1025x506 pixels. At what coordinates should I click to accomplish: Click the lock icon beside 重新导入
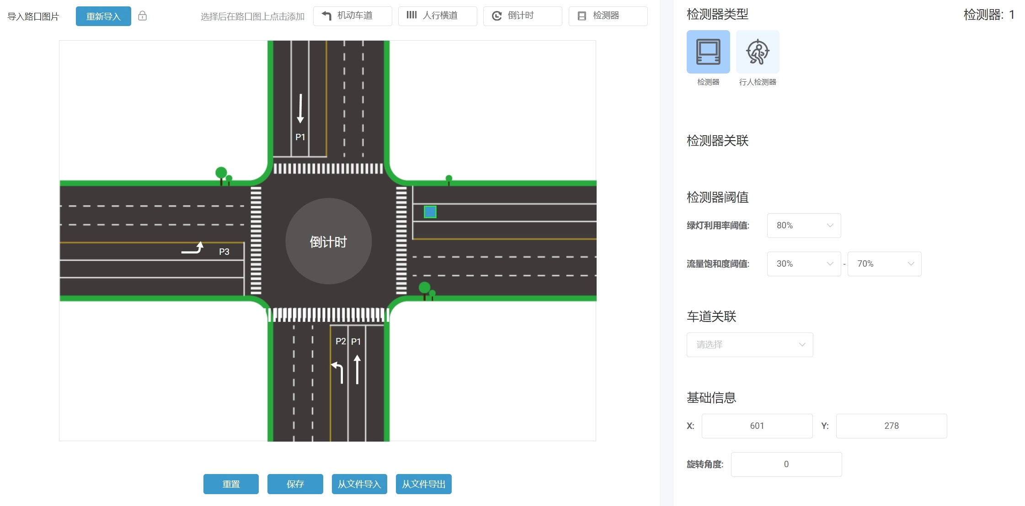coord(142,16)
